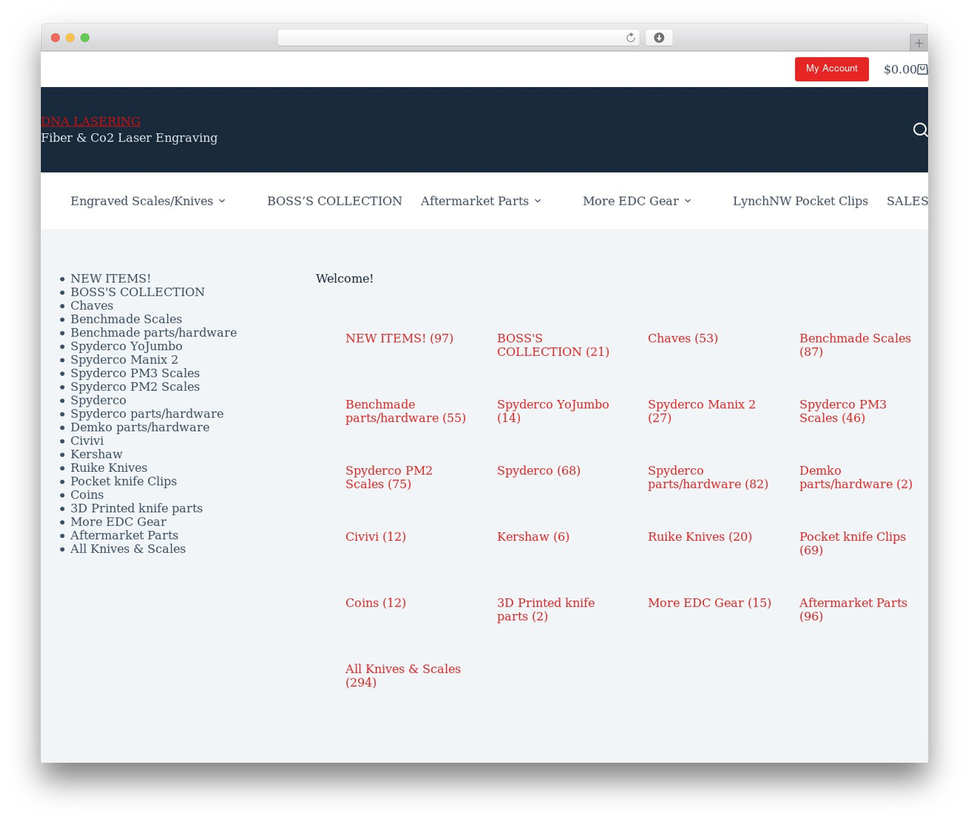
Task: Select Kershaw in the sidebar list
Action: pyautogui.click(x=96, y=454)
